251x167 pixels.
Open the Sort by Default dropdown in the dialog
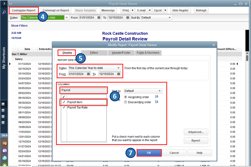[160, 91]
